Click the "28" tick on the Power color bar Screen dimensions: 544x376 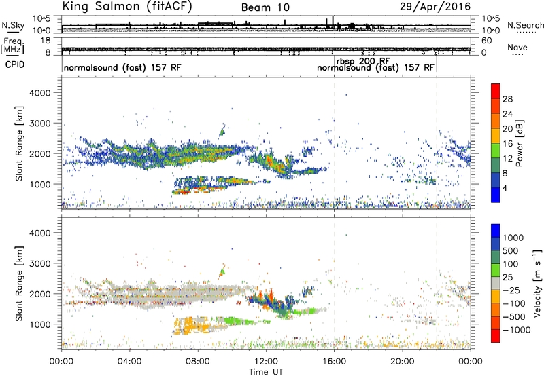507,99
